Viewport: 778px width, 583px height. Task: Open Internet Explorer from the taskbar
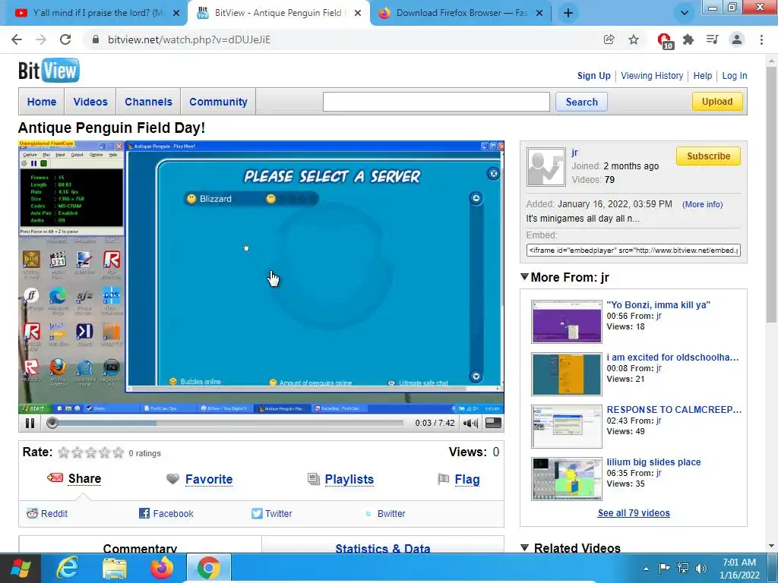click(x=67, y=568)
